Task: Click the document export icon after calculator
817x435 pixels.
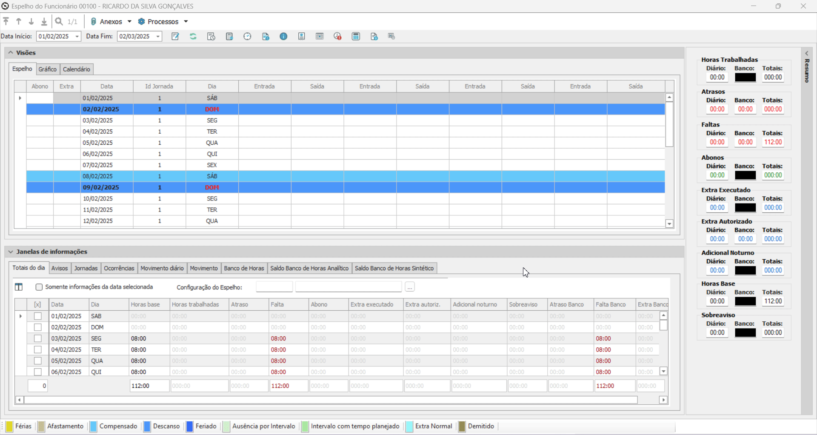Action: 374,37
